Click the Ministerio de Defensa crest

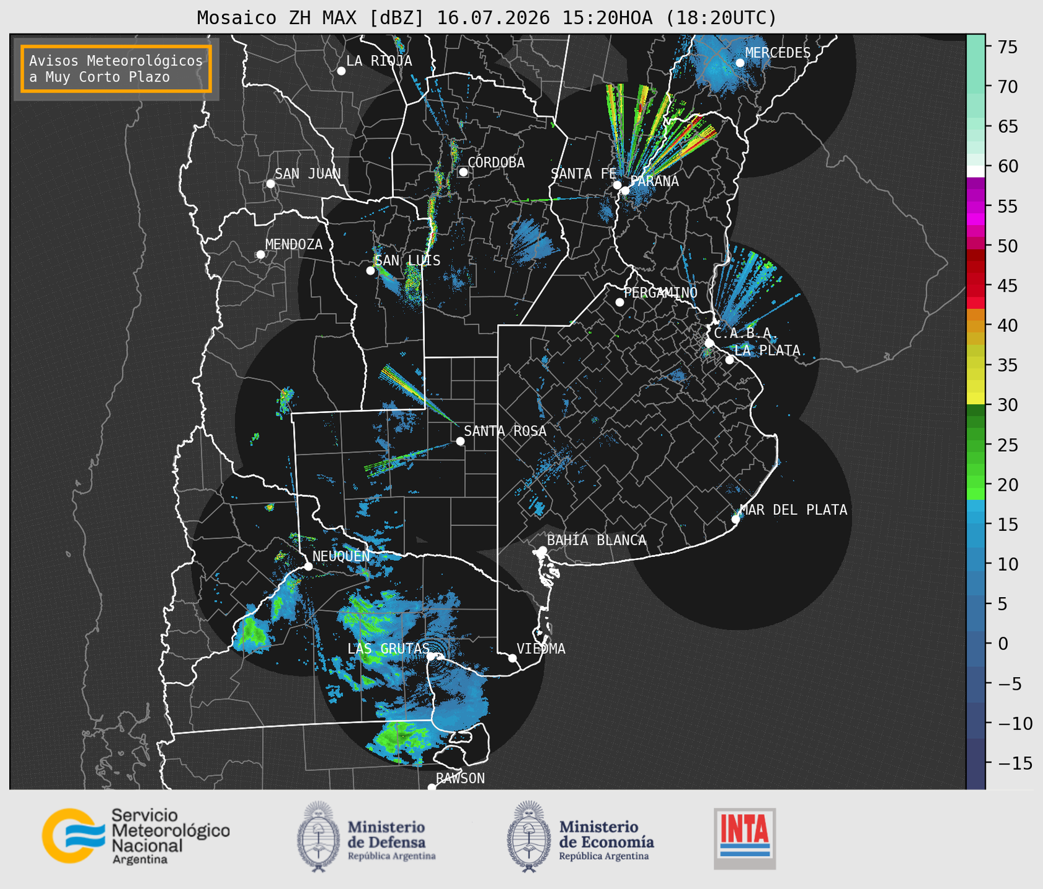pos(318,836)
